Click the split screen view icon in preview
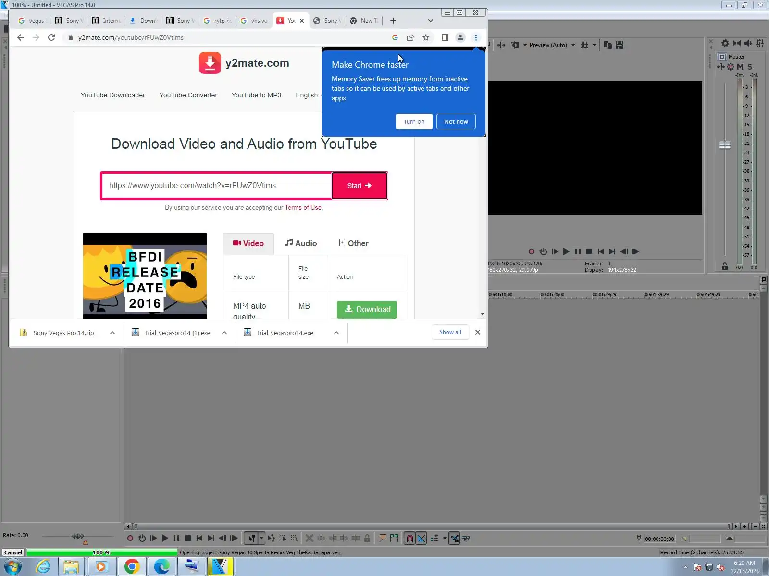769x576 pixels. [x=515, y=45]
